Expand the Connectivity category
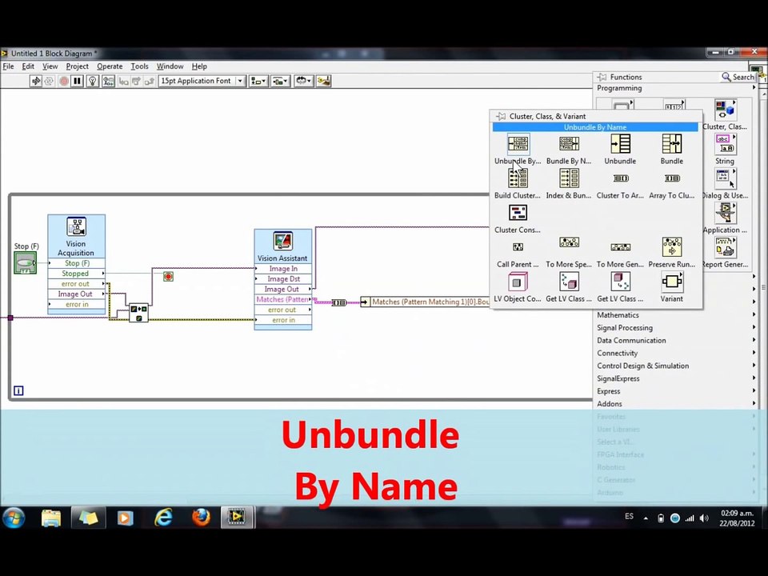Screen dimensions: 768x576 tap(676, 353)
